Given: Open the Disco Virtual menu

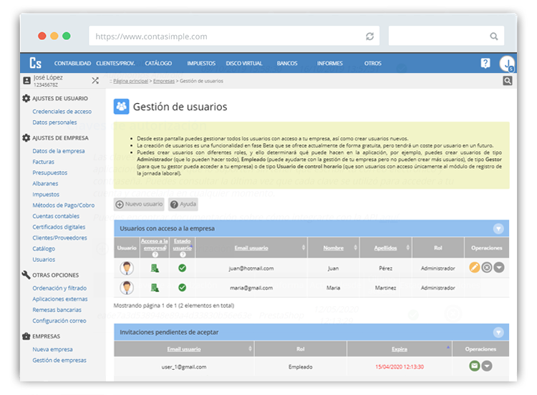Looking at the screenshot, I should coord(244,63).
